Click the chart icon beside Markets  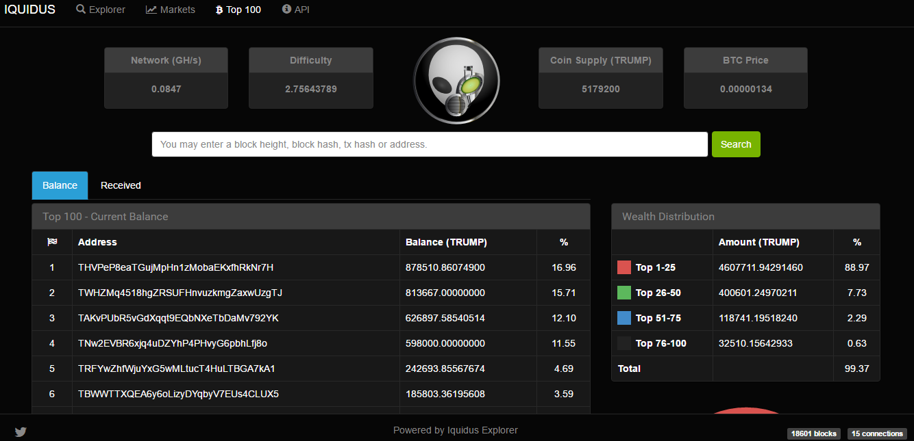[151, 10]
